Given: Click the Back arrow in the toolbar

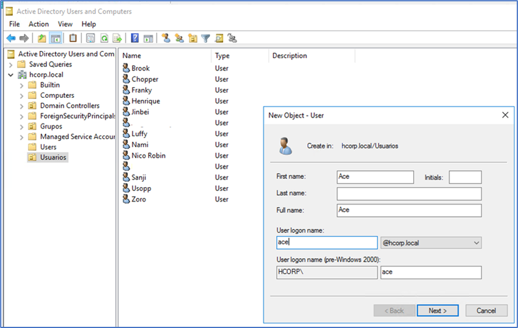Looking at the screenshot, I should (x=10, y=38).
